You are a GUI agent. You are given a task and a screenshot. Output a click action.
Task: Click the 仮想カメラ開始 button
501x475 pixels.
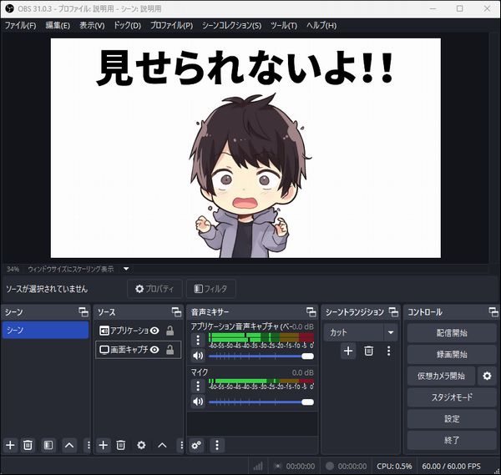441,376
